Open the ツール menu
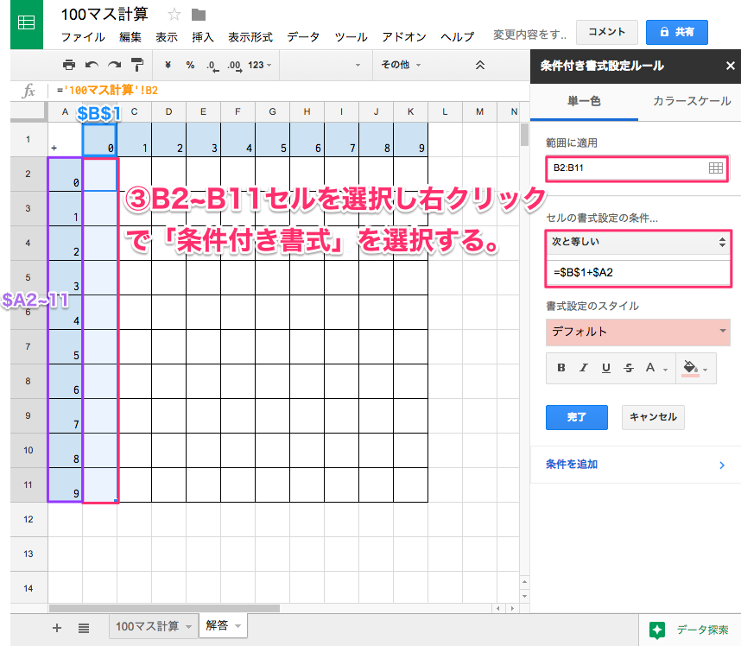 [351, 37]
